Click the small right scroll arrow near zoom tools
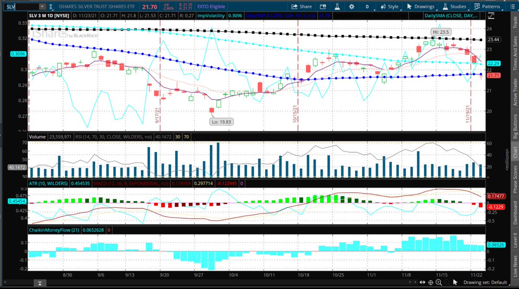Viewport: 519px width, 289px height. click(415, 282)
